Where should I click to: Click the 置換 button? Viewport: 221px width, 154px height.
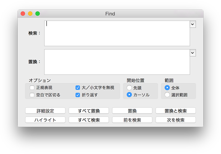[x=132, y=111]
